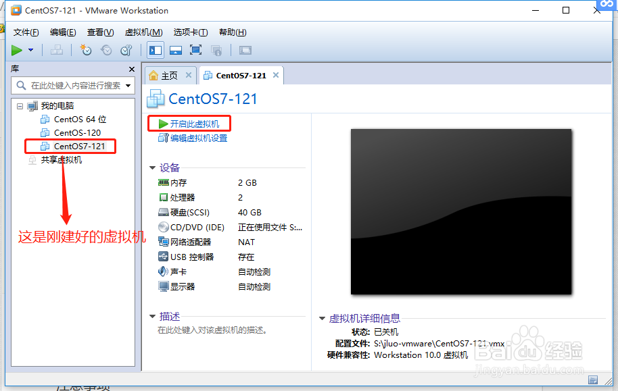
Task: Open the 帮助(H) menu
Action: point(233,32)
